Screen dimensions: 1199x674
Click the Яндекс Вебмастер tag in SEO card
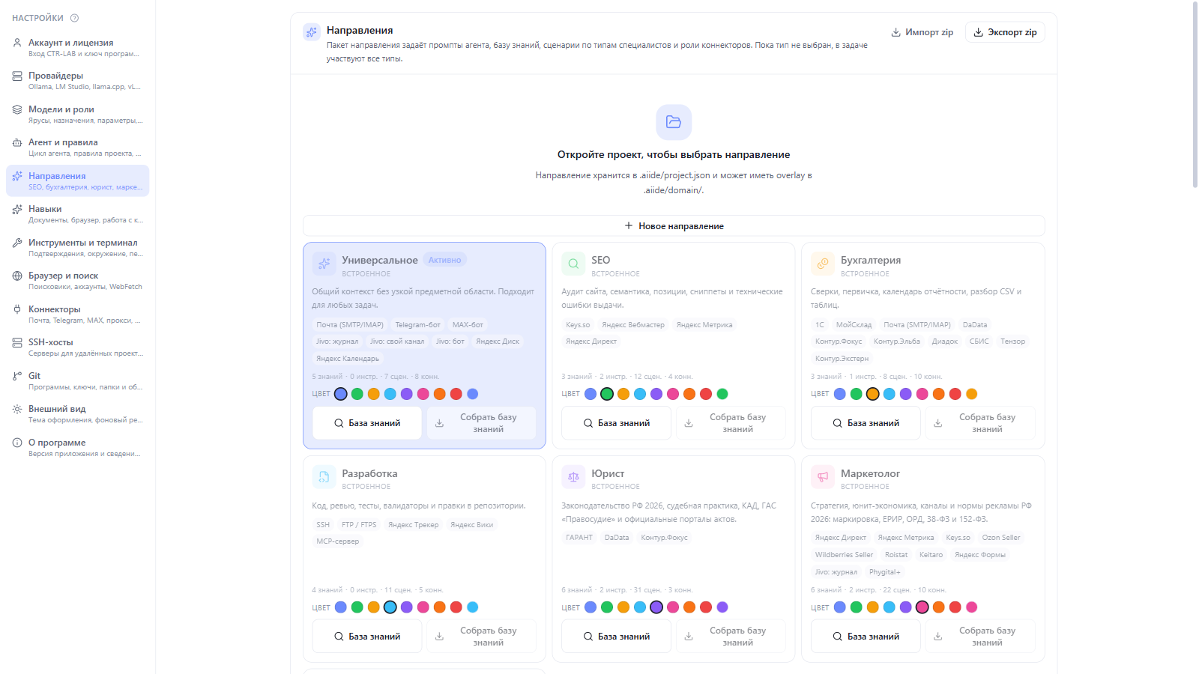tap(633, 325)
